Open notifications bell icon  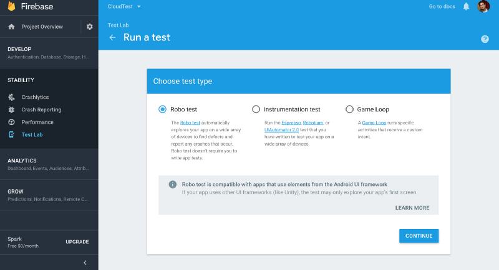pos(466,7)
